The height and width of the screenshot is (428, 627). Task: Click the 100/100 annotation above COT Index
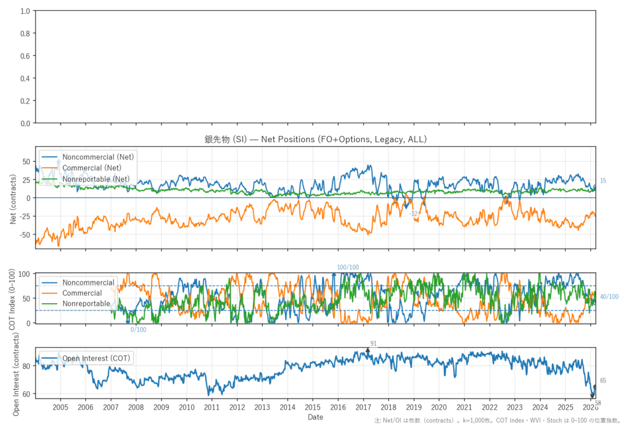348,268
